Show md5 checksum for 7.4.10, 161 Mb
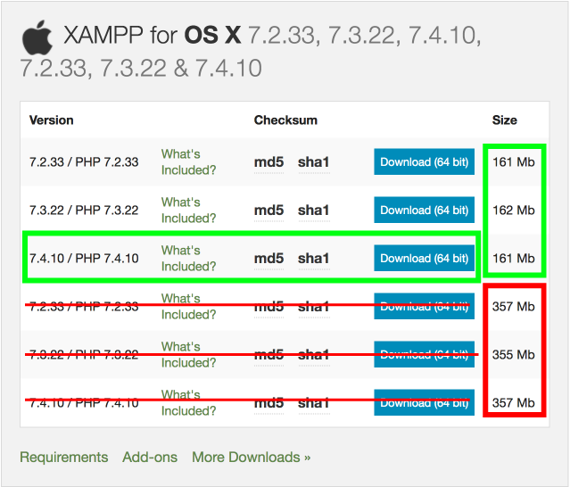Screen dimensions: 570x487 268,259
